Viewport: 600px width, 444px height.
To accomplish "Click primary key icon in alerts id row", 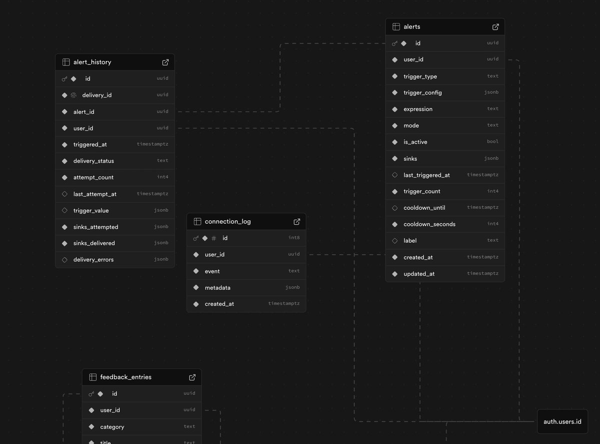I will pos(394,43).
